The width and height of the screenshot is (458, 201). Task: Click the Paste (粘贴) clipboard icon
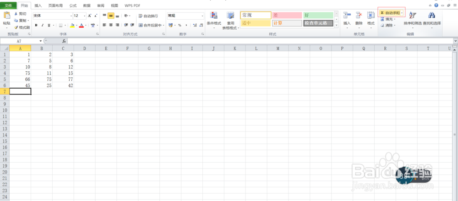tap(6, 16)
